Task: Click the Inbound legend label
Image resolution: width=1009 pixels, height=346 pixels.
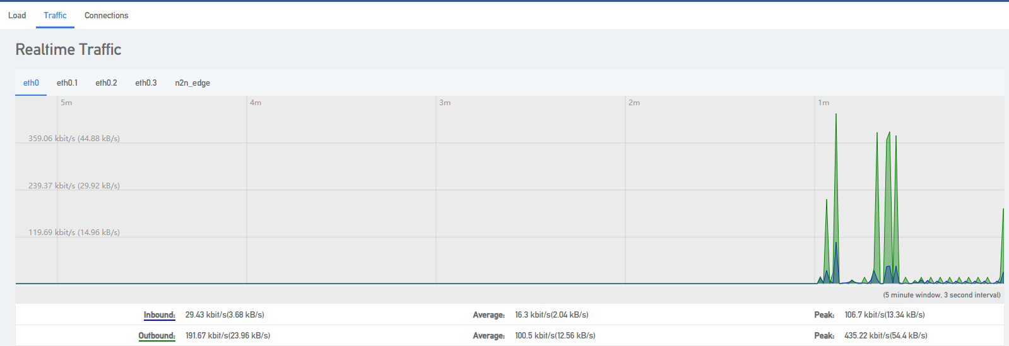Action: (159, 315)
